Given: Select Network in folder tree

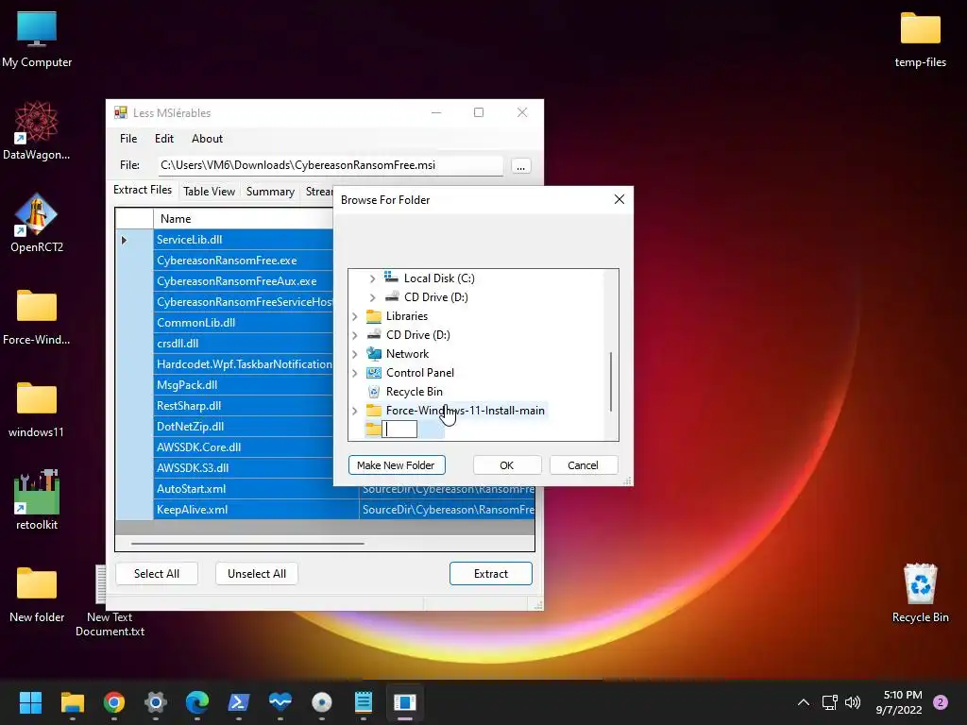Looking at the screenshot, I should tap(407, 355).
